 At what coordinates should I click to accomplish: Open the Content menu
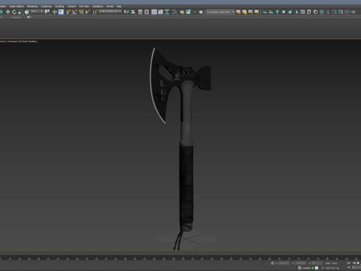71,6
